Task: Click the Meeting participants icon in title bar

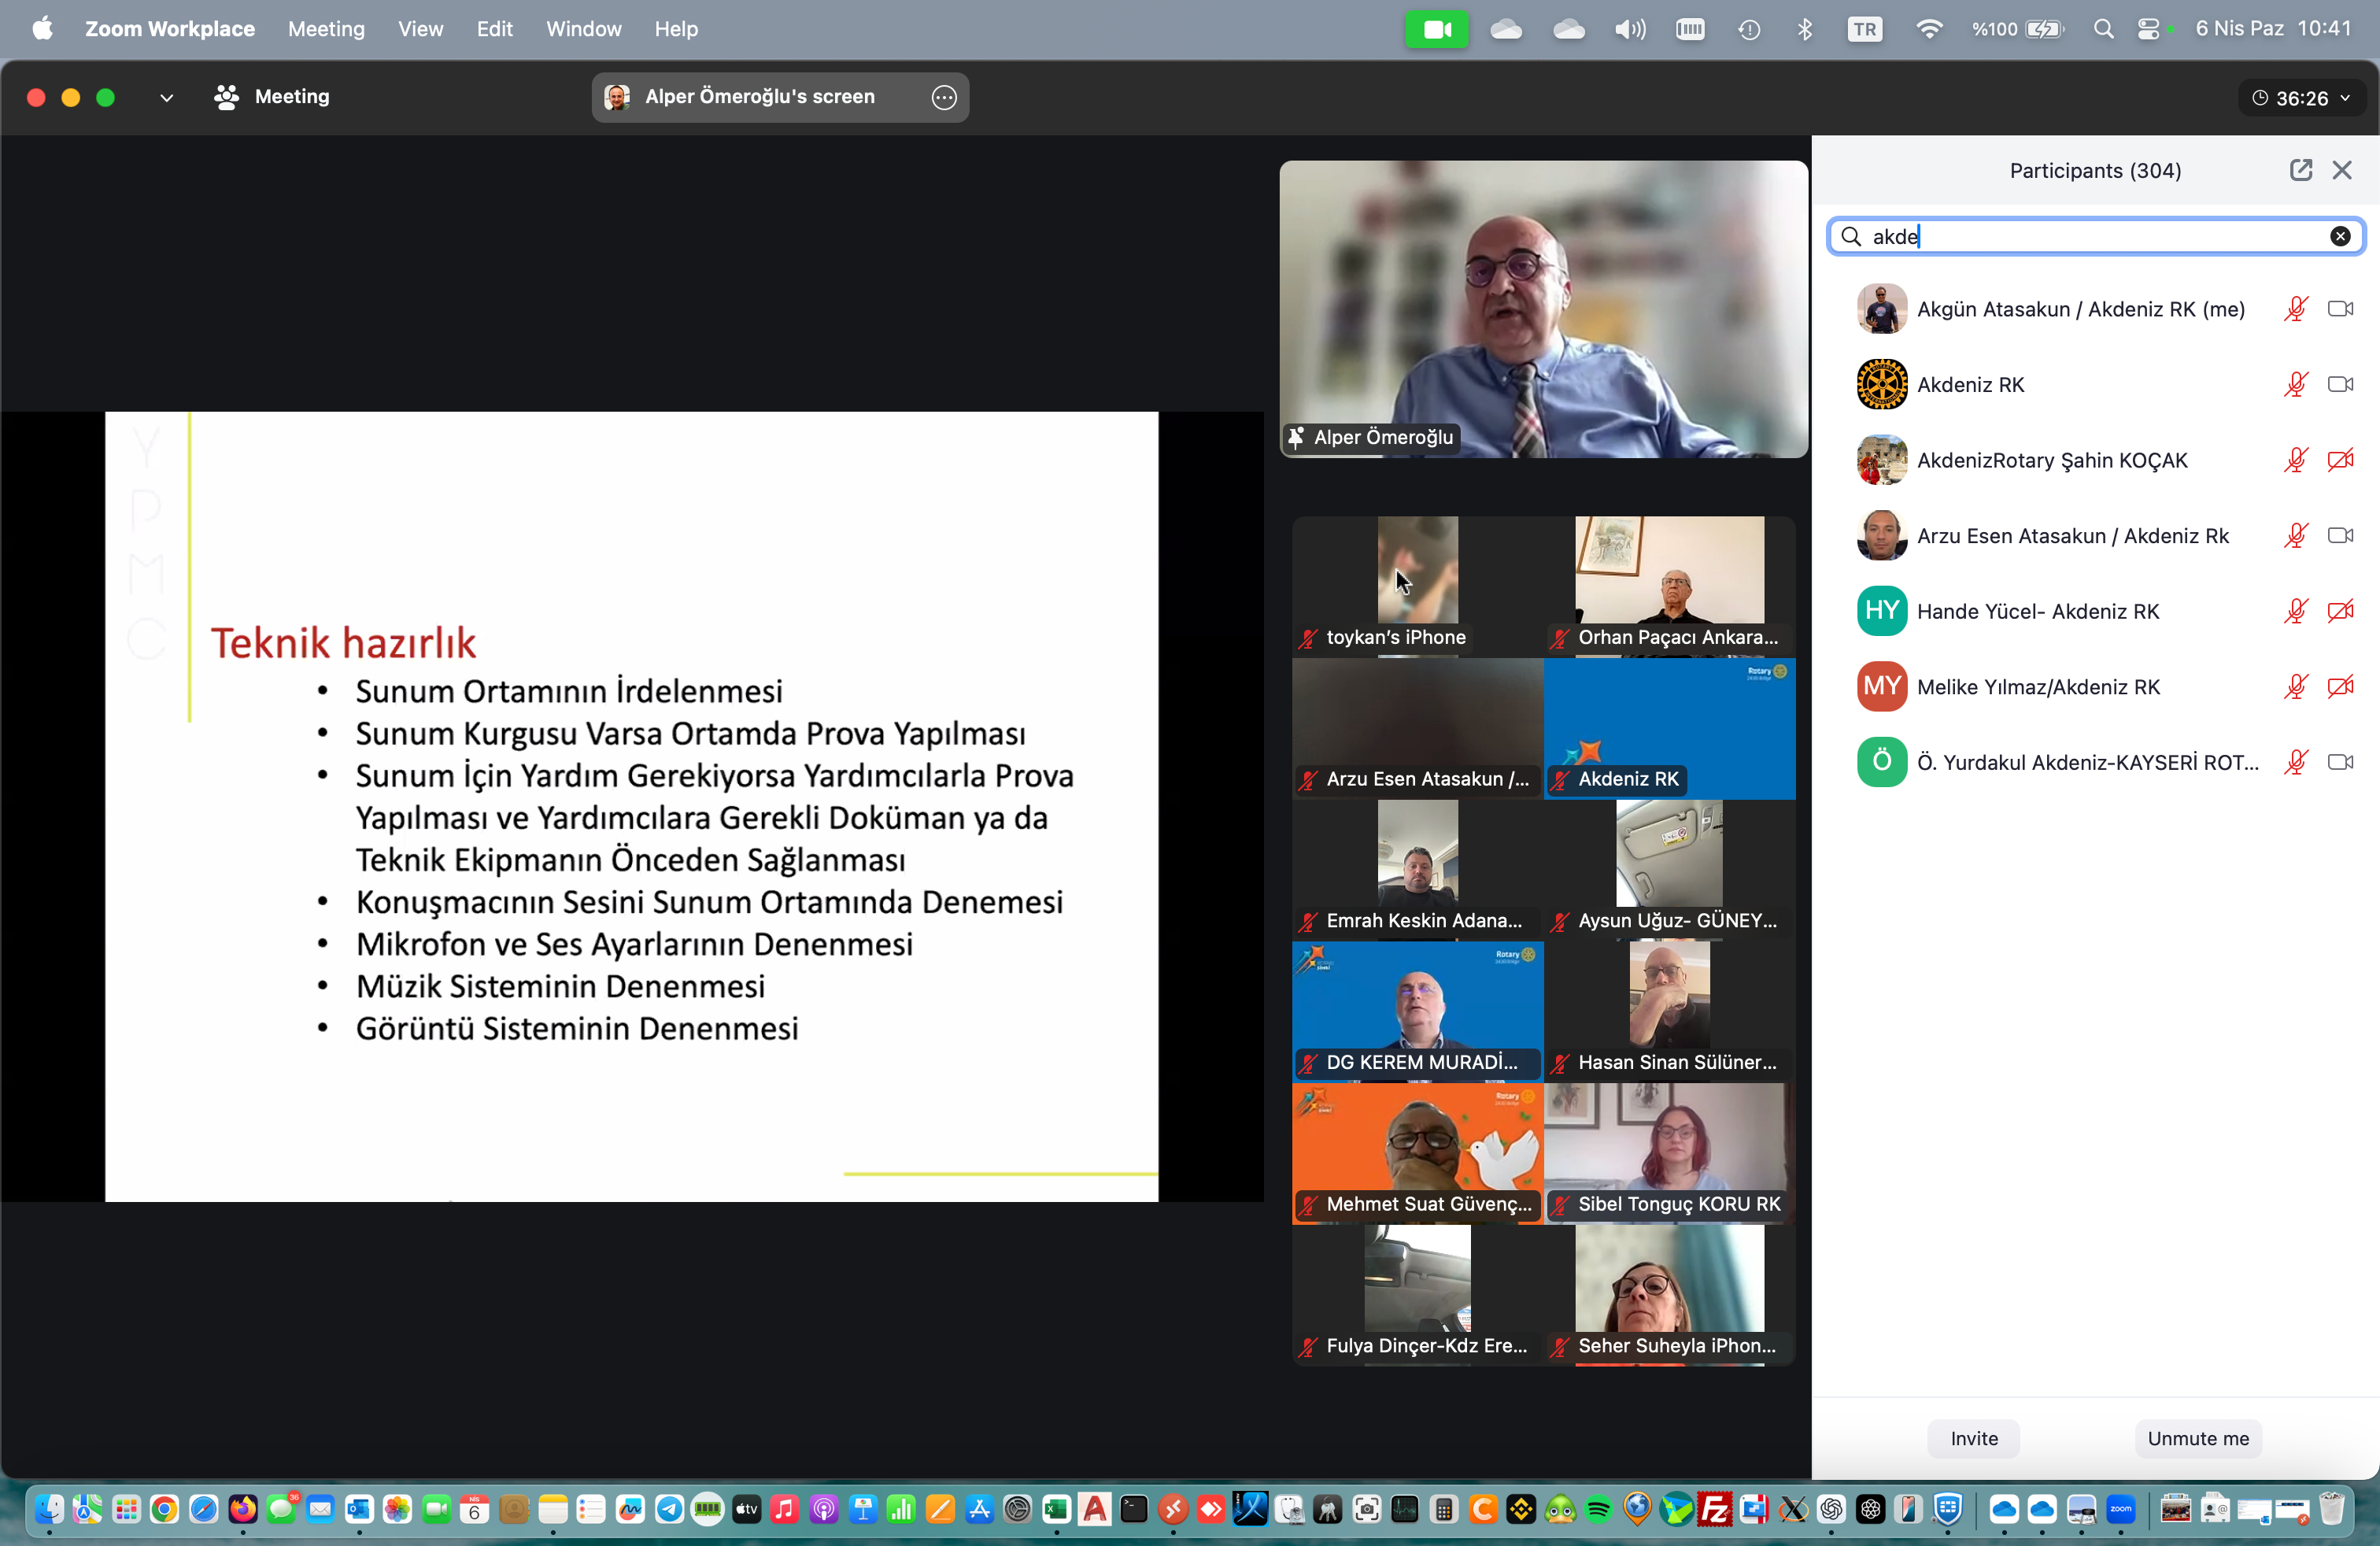Action: pyautogui.click(x=227, y=97)
